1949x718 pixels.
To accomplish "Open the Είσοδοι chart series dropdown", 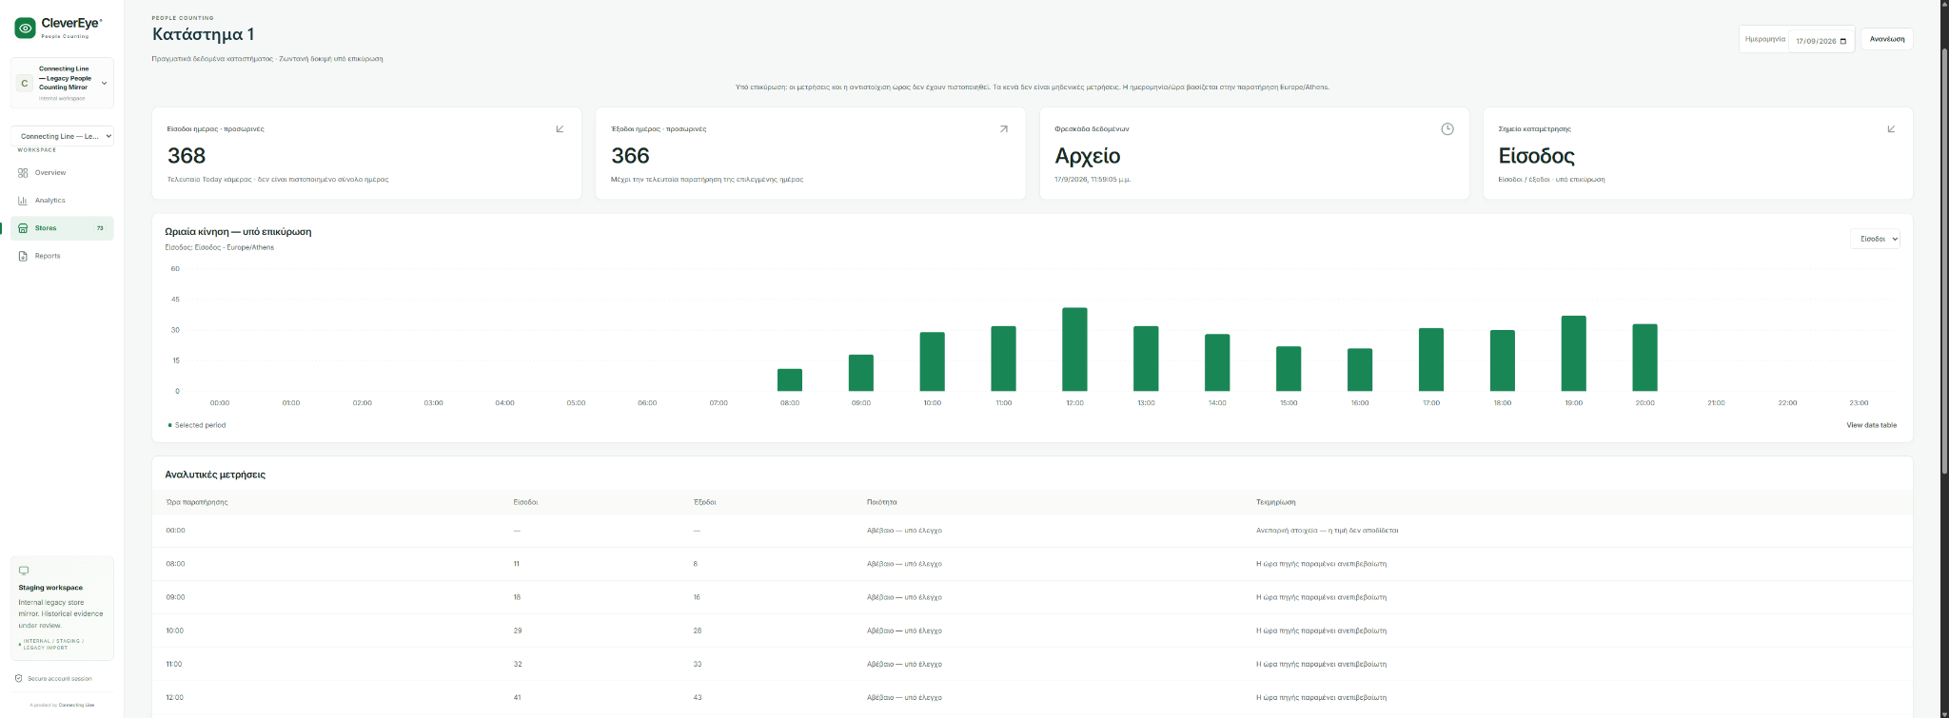I will (1875, 239).
